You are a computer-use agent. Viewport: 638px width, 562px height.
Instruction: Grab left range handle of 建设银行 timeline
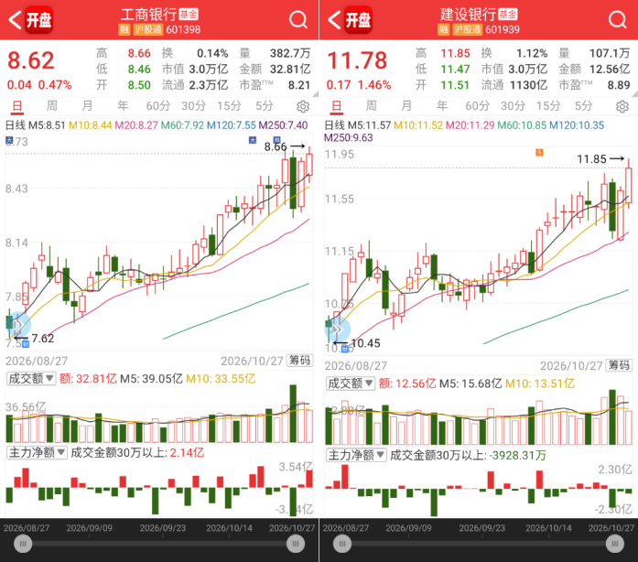[x=342, y=544]
